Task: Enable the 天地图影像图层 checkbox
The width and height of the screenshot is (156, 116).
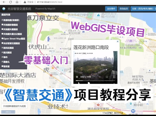Action: pyautogui.click(x=2, y=24)
